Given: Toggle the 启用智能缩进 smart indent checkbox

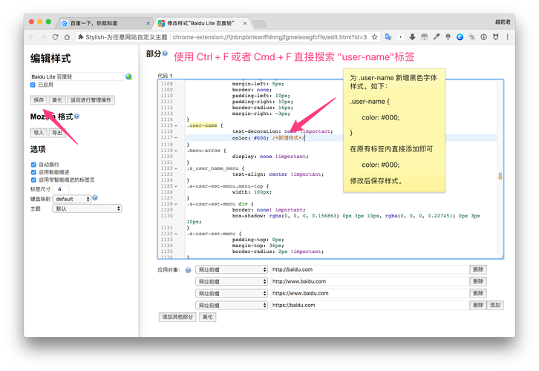Looking at the screenshot, I should [x=33, y=171].
